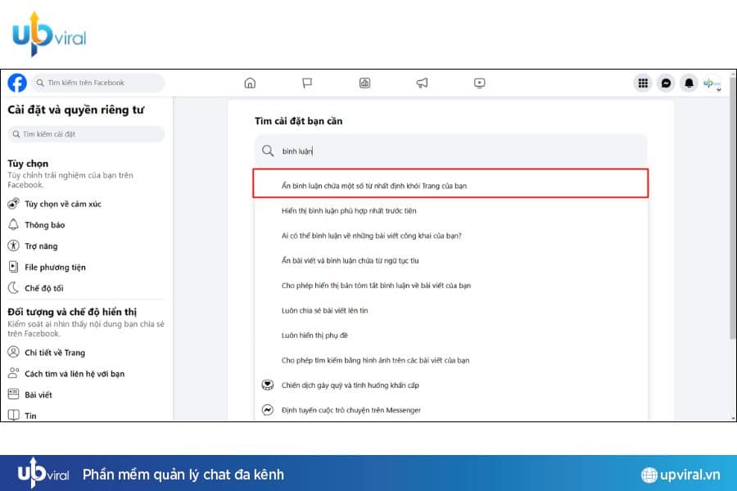737x491 pixels.
Task: Open the Ads megaphone icon
Action: (x=422, y=83)
